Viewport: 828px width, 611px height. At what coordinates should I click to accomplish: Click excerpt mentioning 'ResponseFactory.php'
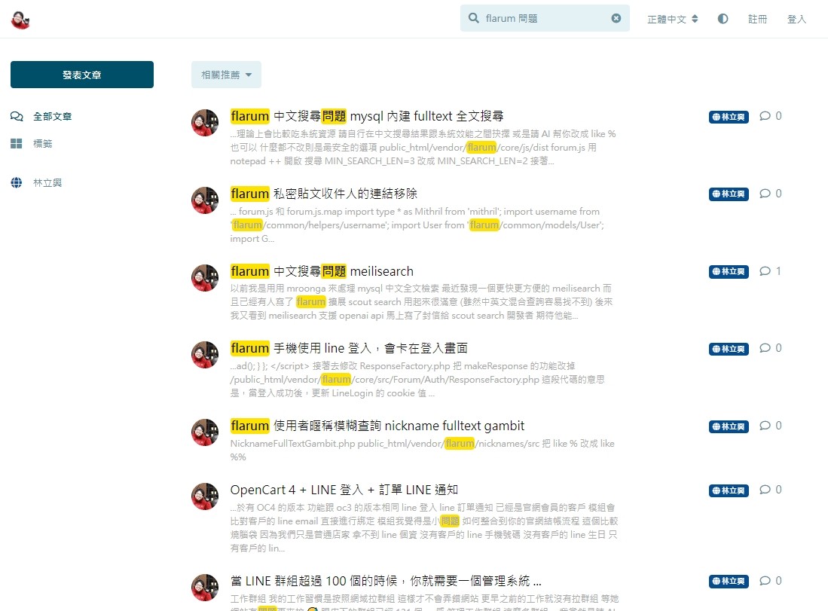point(417,380)
